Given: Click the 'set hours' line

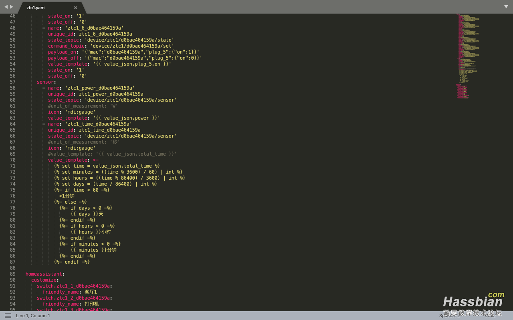Looking at the screenshot, I should (x=119, y=178).
